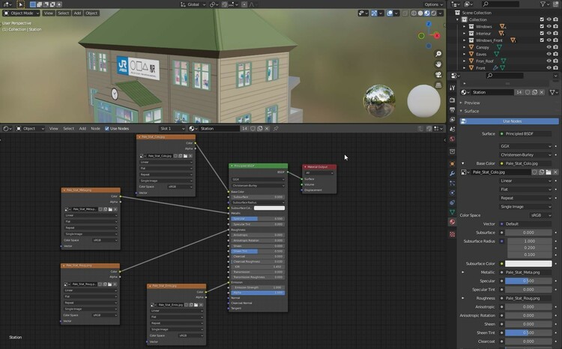Open the Modifier wrench properties tab
The width and height of the screenshot is (562, 349).
pos(452,173)
